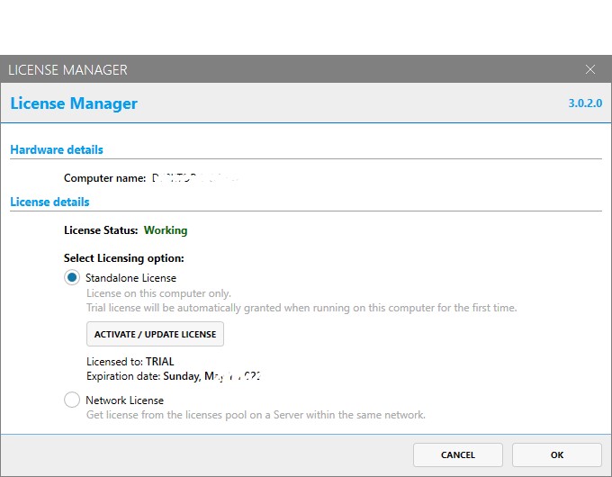This screenshot has width=612, height=477.
Task: Click the Network License label text
Action: tap(124, 400)
